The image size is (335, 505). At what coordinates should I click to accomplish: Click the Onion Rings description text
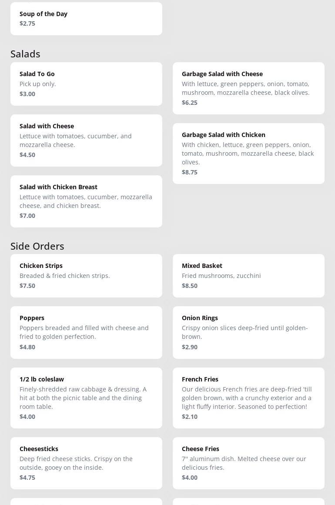(x=245, y=332)
